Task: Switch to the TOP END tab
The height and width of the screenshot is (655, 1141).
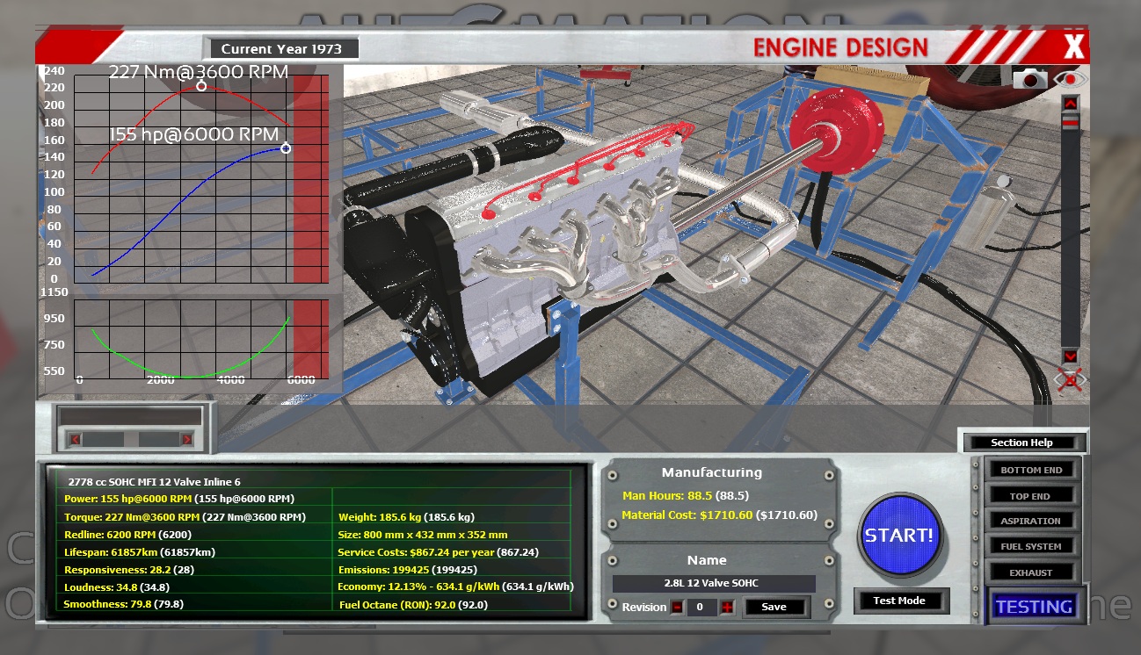Action: [1031, 496]
